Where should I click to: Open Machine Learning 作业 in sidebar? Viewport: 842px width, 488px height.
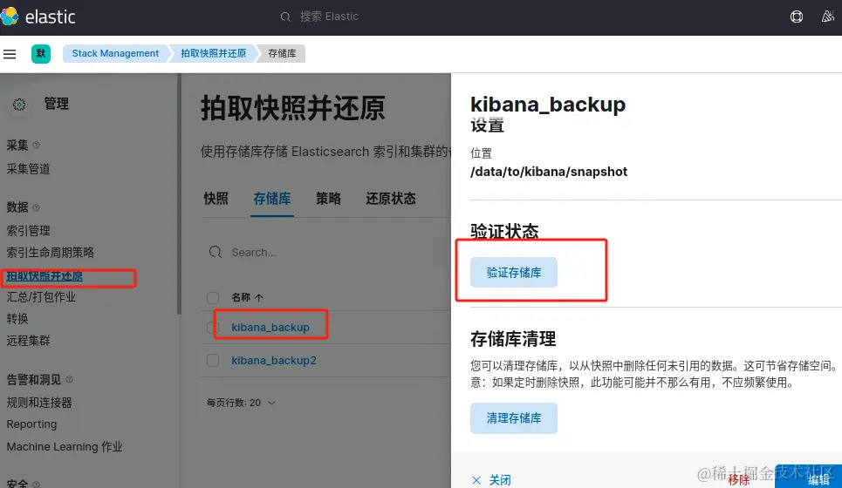65,447
